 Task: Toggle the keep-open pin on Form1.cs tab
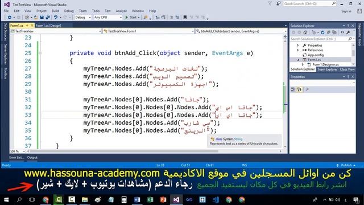click(x=27, y=26)
